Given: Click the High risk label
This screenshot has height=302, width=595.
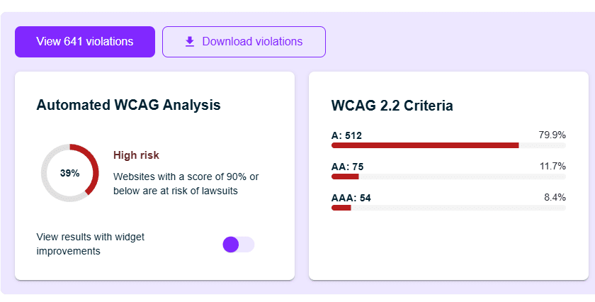Looking at the screenshot, I should [136, 155].
